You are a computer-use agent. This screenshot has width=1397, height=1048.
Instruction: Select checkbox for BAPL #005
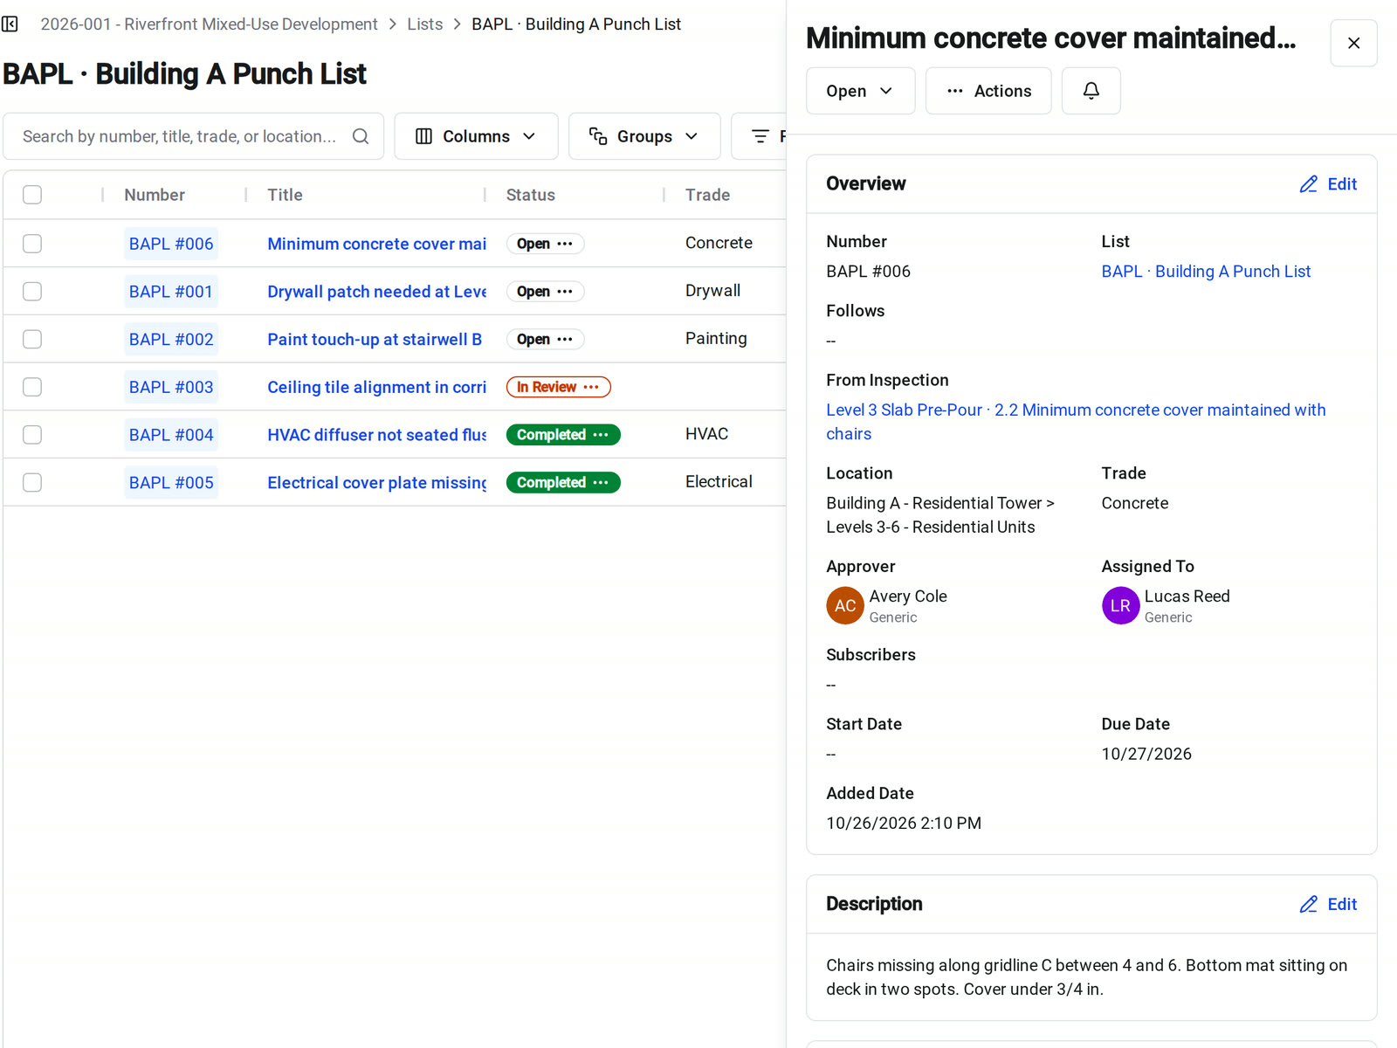(32, 482)
